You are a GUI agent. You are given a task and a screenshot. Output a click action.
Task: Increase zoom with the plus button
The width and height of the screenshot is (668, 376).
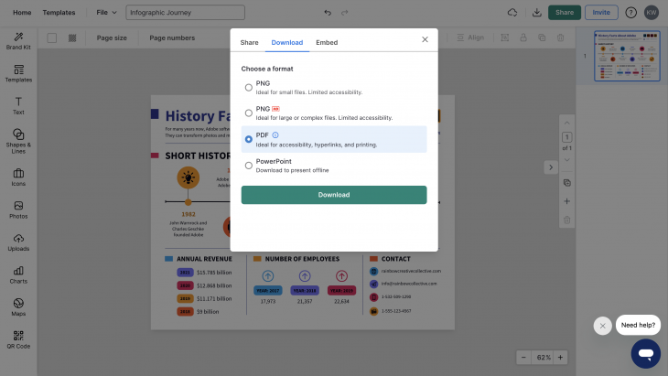pos(561,357)
